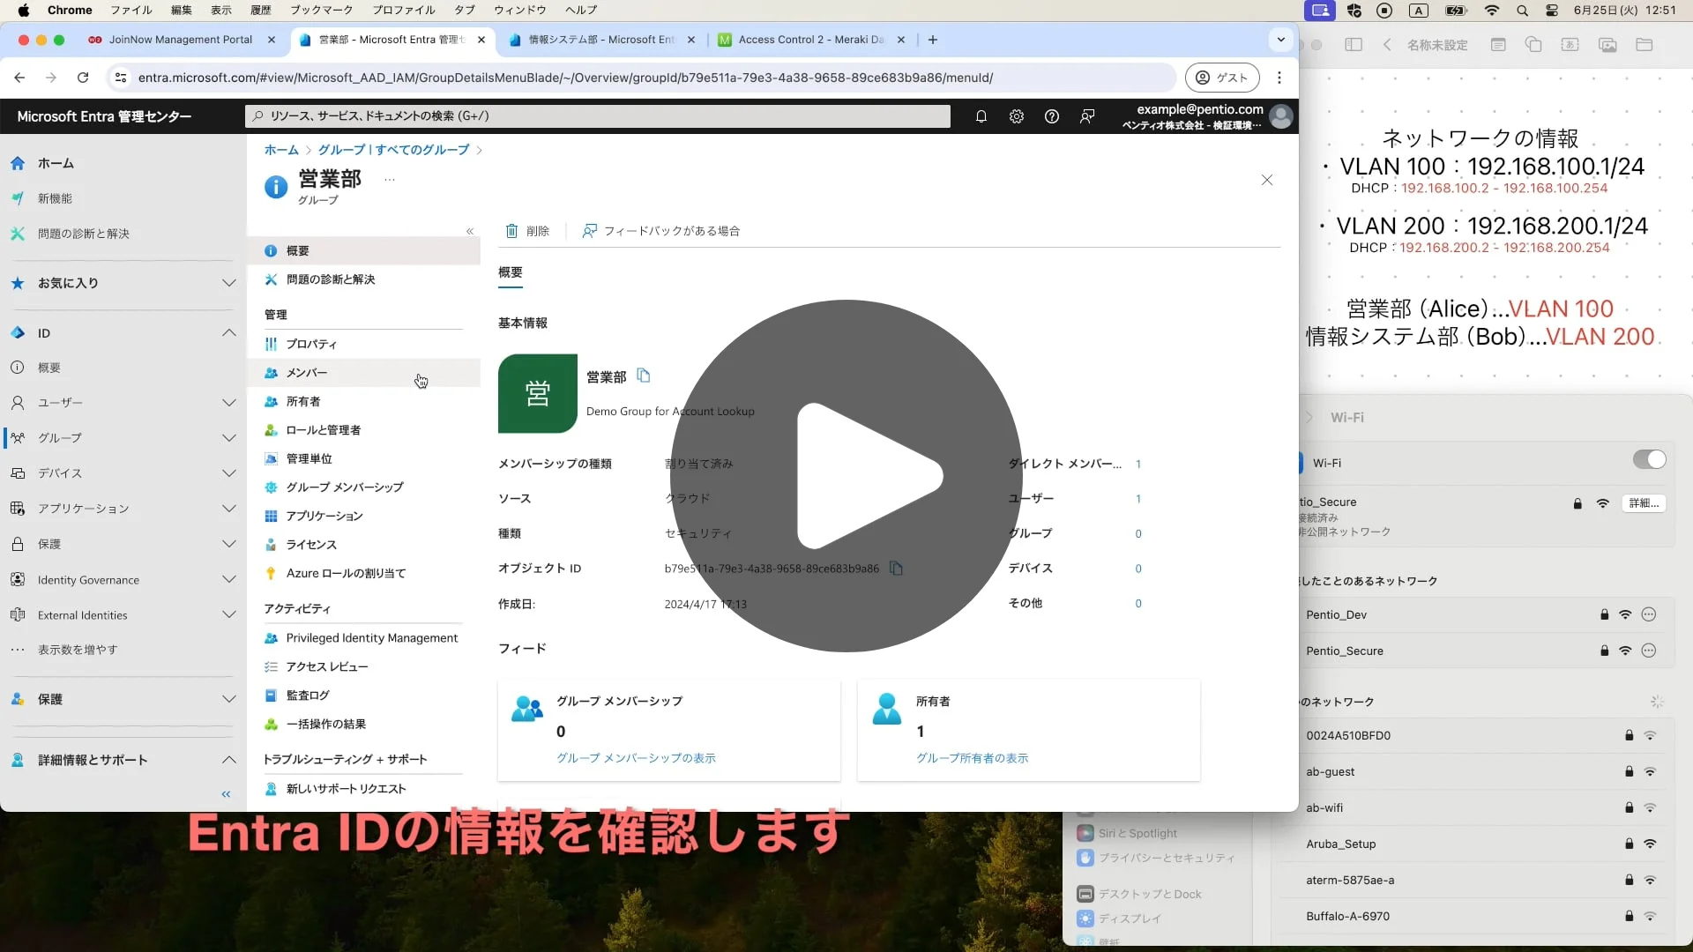This screenshot has width=1693, height=952.
Task: Open Control Center in the macOS menu bar
Action: 1552,11
